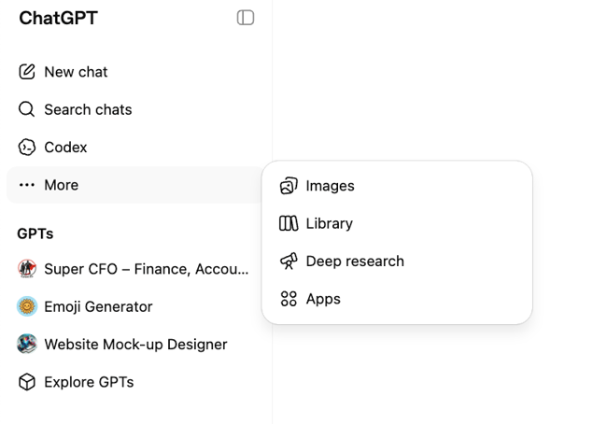The image size is (607, 424).
Task: Select Images from the More menu
Action: click(397, 186)
